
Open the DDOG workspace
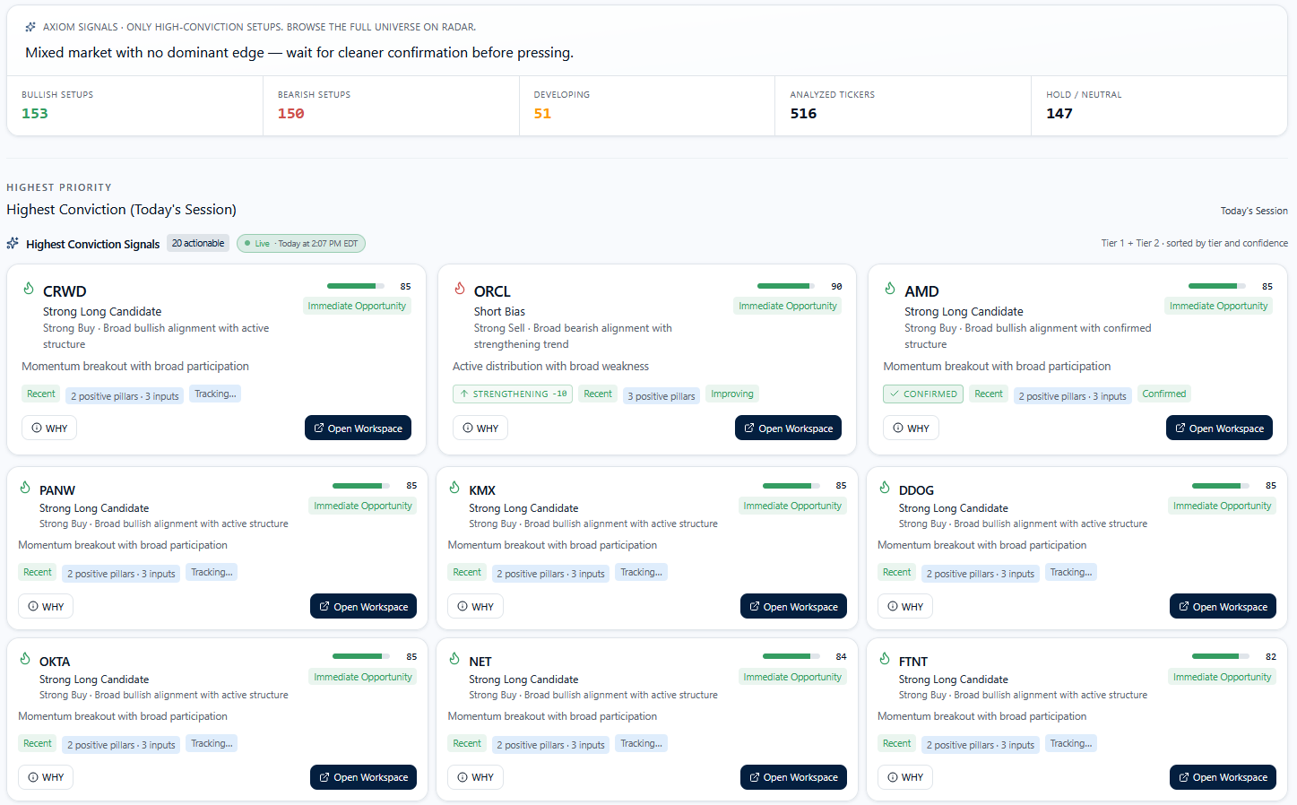(x=1223, y=606)
